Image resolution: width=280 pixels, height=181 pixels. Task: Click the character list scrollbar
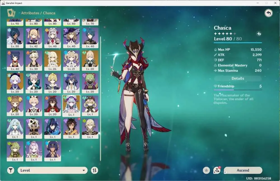point(100,99)
